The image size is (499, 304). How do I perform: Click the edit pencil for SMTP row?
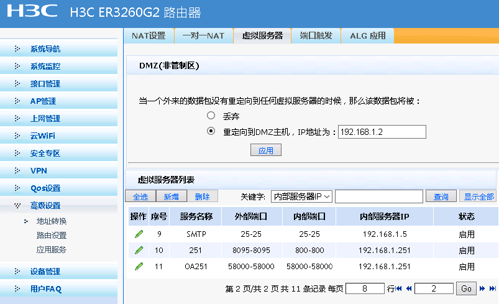(x=139, y=234)
